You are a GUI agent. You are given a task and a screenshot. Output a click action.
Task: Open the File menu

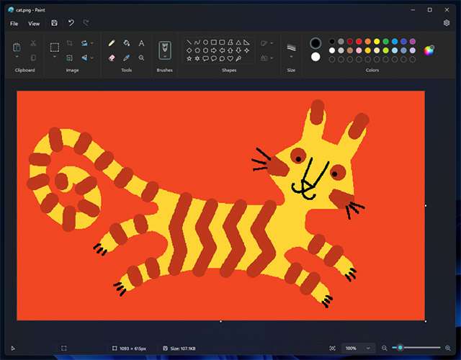(x=14, y=23)
